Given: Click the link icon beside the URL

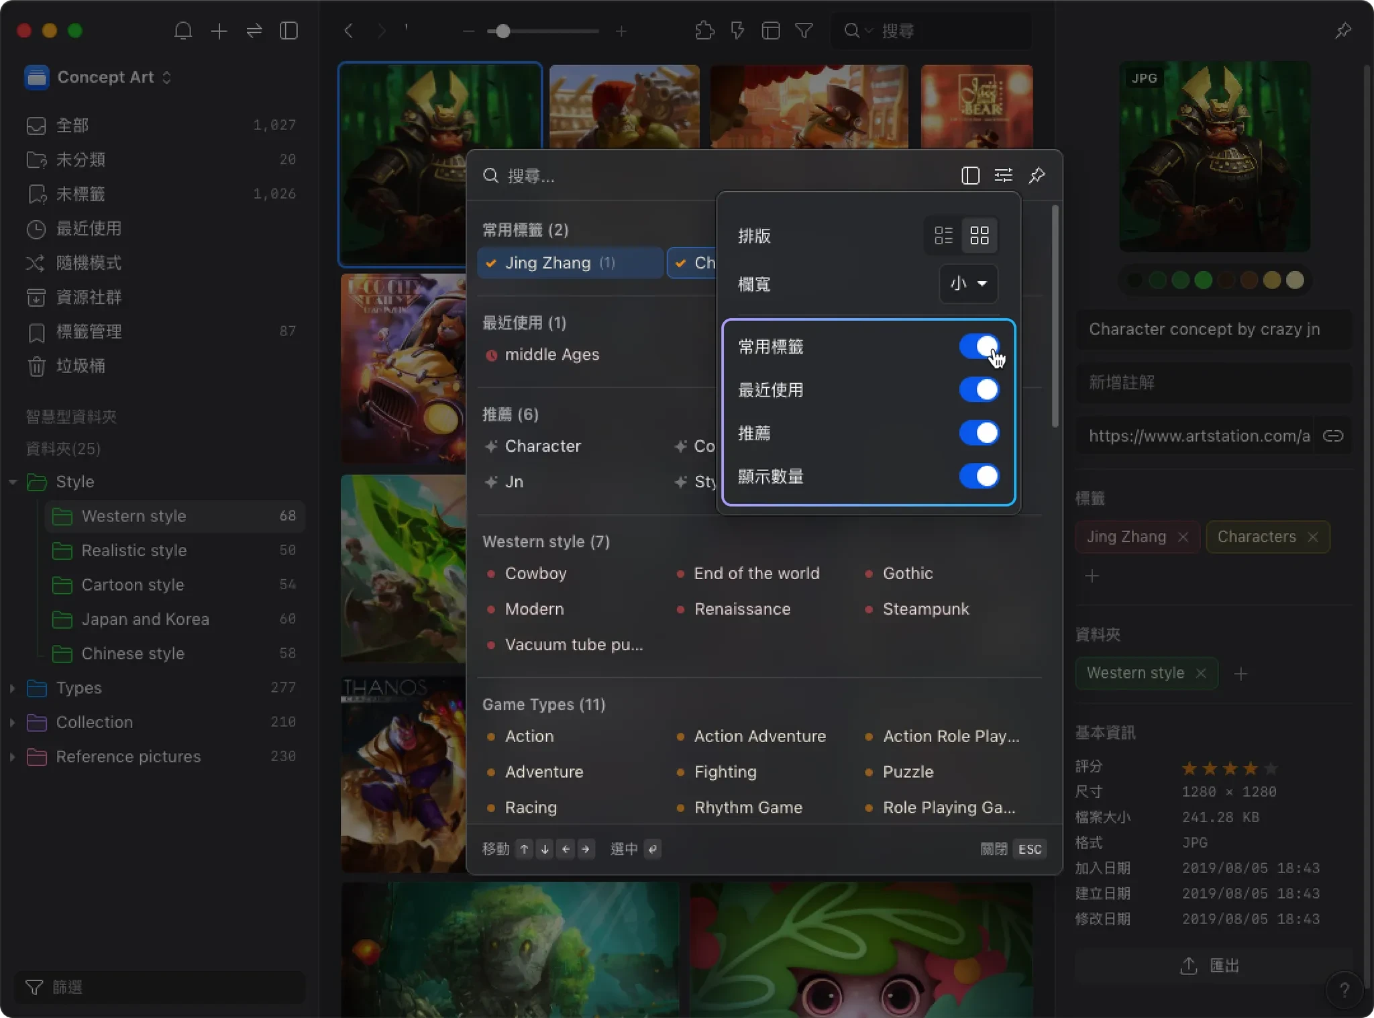Looking at the screenshot, I should pyautogui.click(x=1332, y=436).
